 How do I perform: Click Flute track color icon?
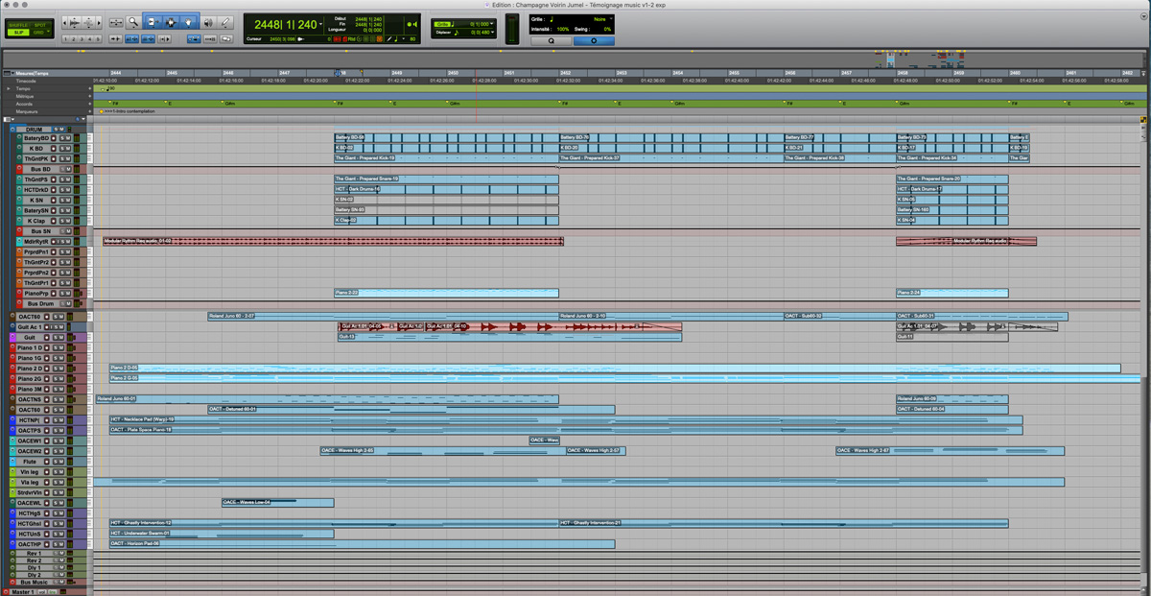12,461
